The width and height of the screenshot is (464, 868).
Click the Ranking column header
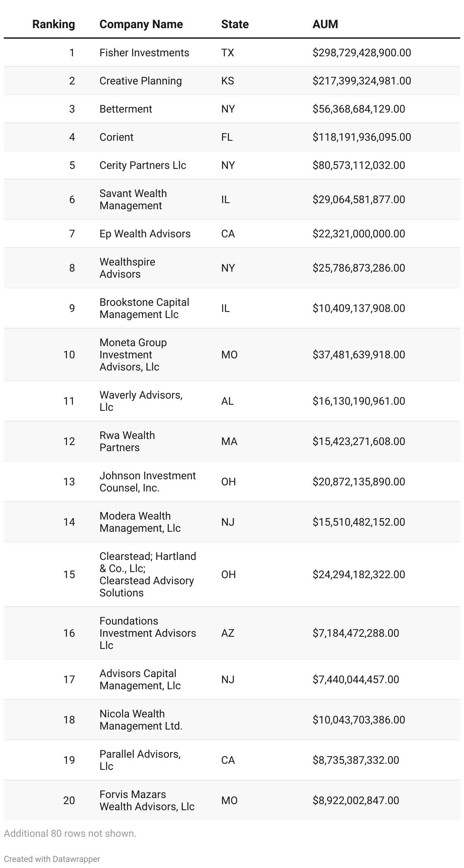pyautogui.click(x=53, y=24)
